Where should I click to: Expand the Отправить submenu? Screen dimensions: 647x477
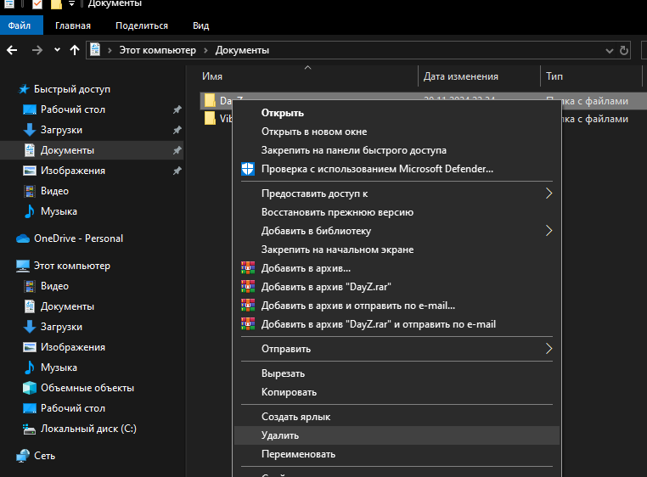tap(397, 349)
